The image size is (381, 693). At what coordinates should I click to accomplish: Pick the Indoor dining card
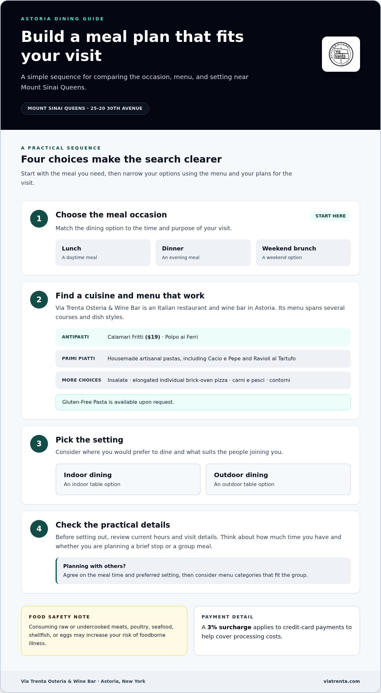click(128, 479)
